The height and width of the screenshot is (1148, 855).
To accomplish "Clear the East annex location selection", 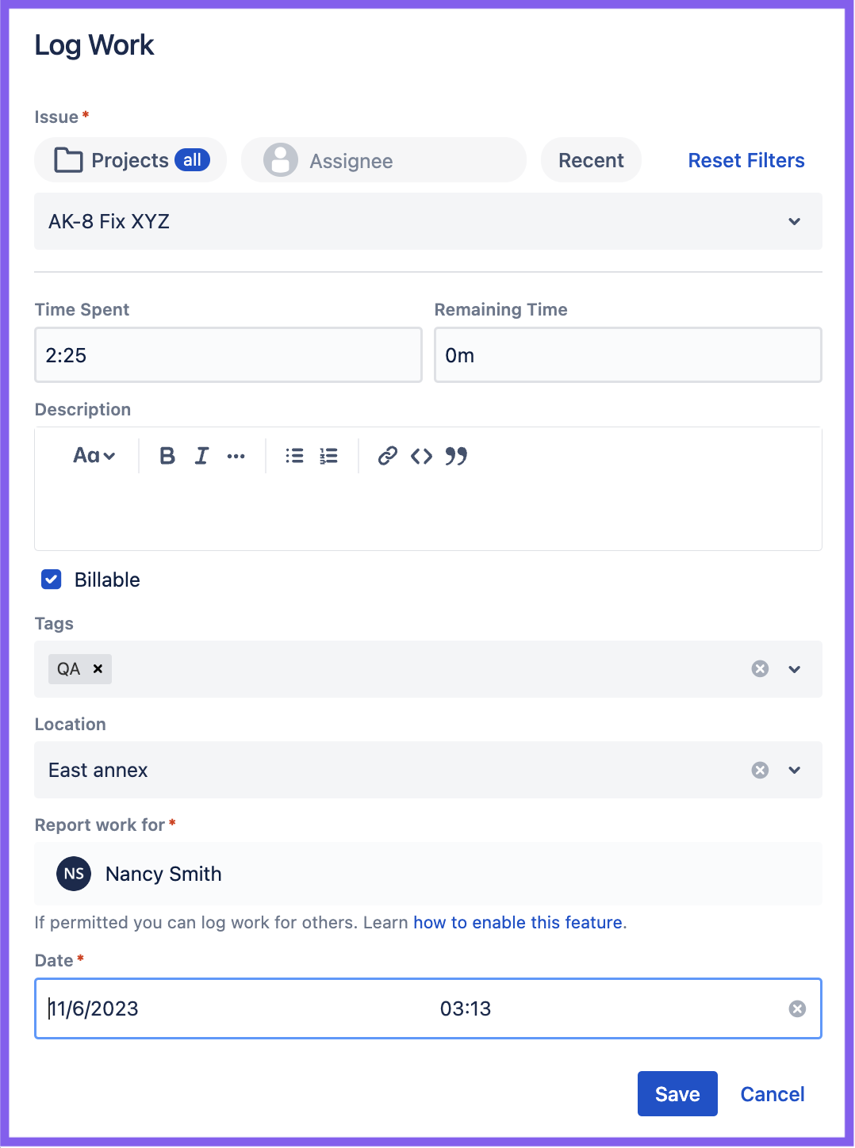I will click(x=760, y=770).
